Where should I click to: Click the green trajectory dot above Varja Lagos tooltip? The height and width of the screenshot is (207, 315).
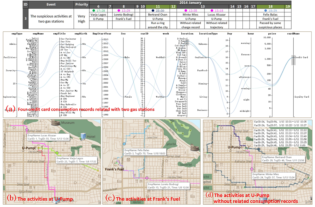57,153
